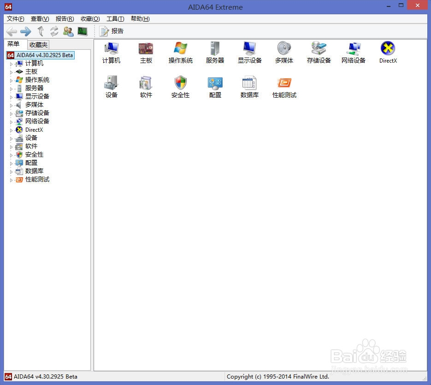This screenshot has height=385, width=431.
Task: Switch to the 收藏夹 favorites tab
Action: (x=38, y=45)
